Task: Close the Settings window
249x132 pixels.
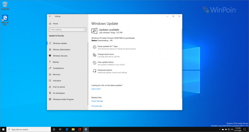Action: (179, 16)
